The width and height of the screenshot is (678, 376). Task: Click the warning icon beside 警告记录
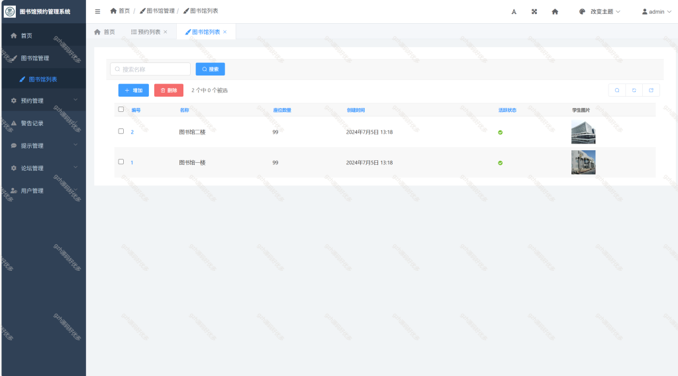click(x=14, y=122)
